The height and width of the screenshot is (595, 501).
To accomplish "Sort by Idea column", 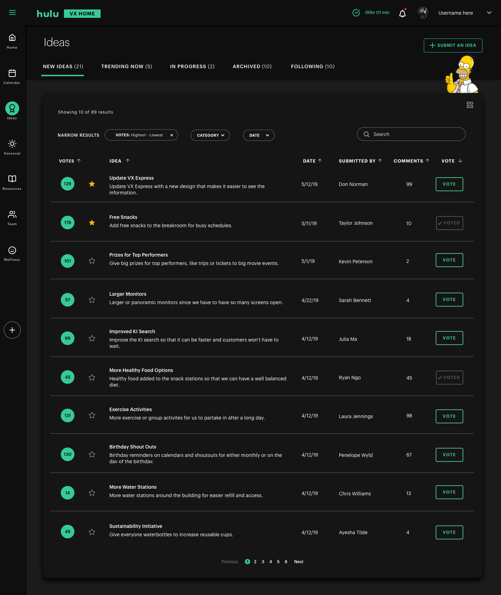I will coord(119,161).
